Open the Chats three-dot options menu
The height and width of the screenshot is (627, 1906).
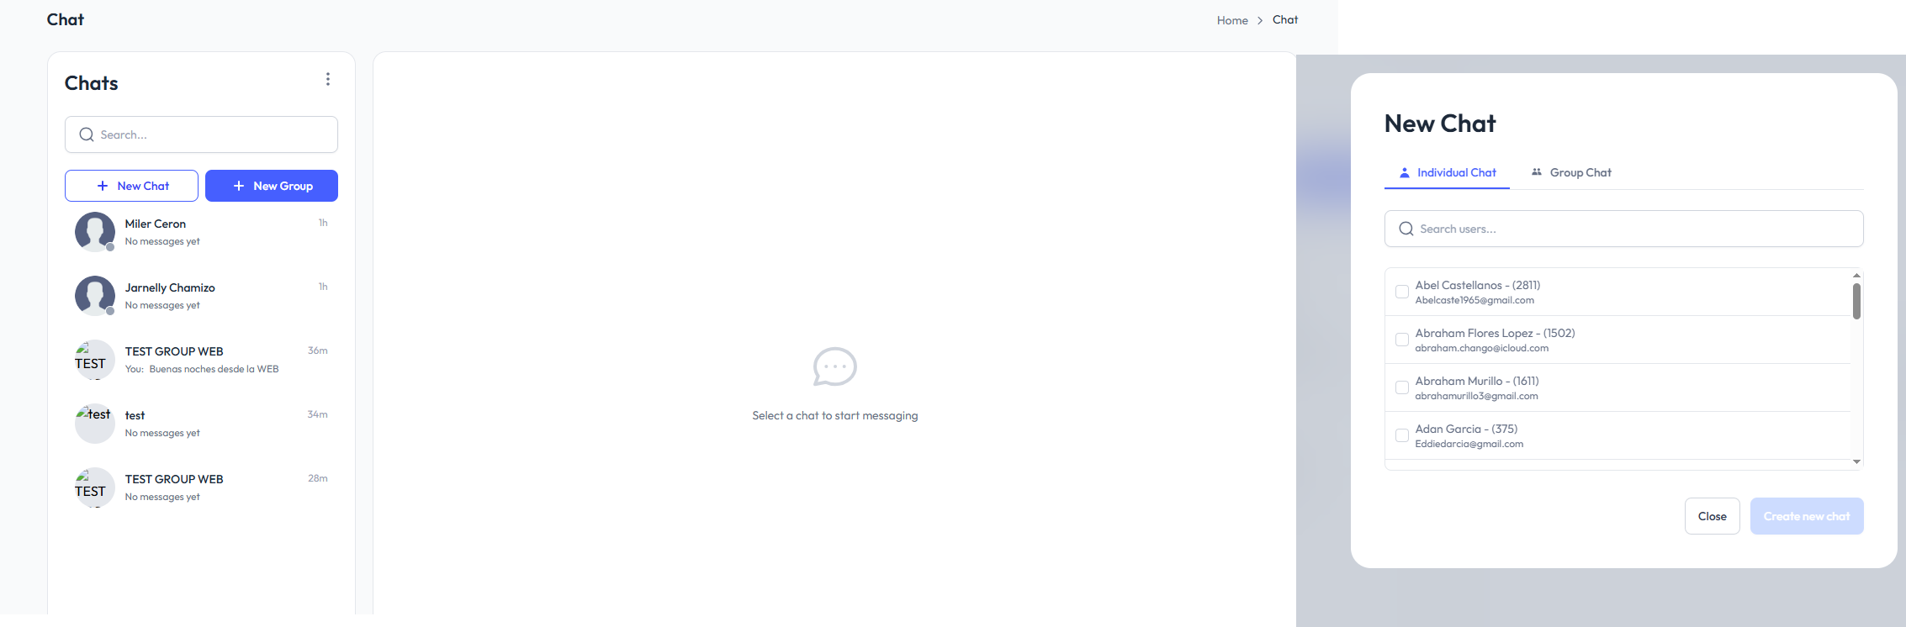click(328, 79)
